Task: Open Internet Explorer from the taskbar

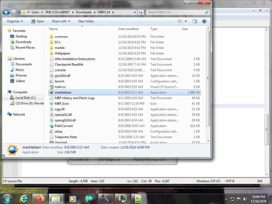Action: [24, 199]
